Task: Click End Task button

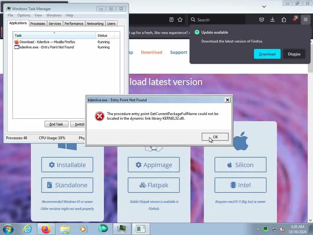Action: [56, 124]
